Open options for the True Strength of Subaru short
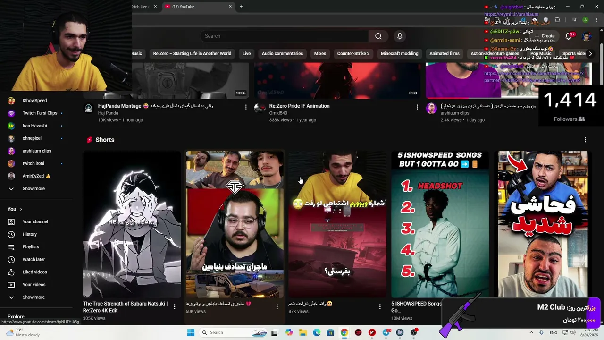604x340 pixels. 175,307
